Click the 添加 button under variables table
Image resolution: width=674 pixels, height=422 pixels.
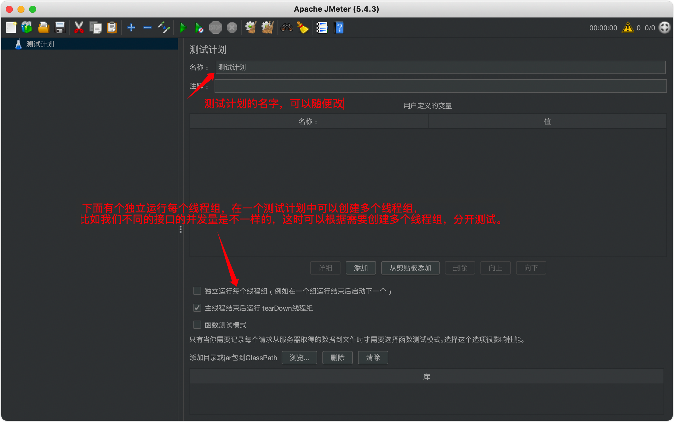(x=361, y=268)
